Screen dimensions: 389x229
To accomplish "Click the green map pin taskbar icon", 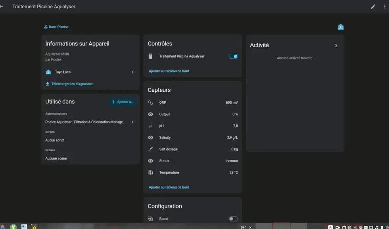I will point(13,227).
